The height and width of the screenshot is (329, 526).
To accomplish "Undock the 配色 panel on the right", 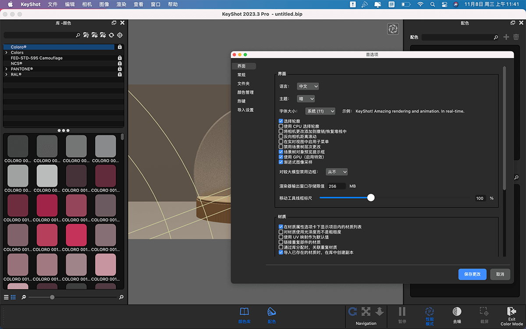I will click(513, 23).
